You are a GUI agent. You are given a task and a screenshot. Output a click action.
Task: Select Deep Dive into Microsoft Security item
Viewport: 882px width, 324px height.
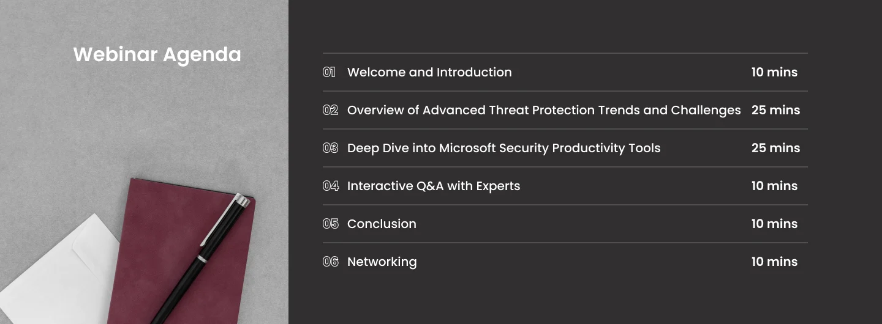coord(503,148)
